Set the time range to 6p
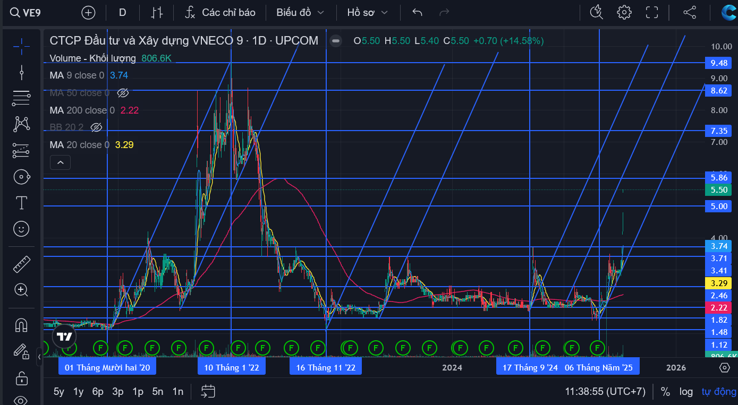Viewport: 738px width, 405px height. [x=98, y=392]
